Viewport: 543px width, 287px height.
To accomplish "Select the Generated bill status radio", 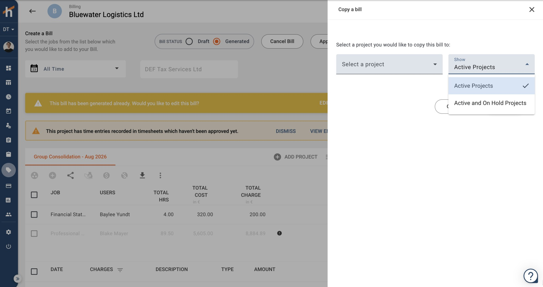I will tap(217, 41).
